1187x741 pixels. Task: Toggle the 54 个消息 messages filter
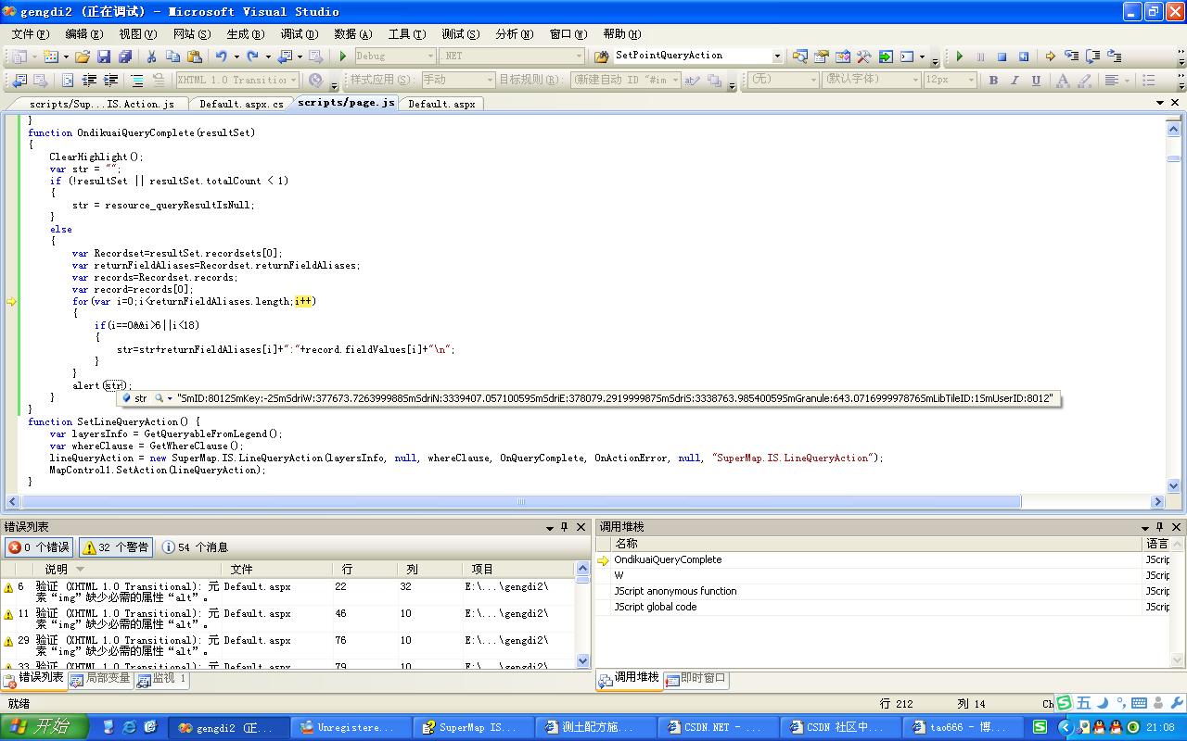196,547
